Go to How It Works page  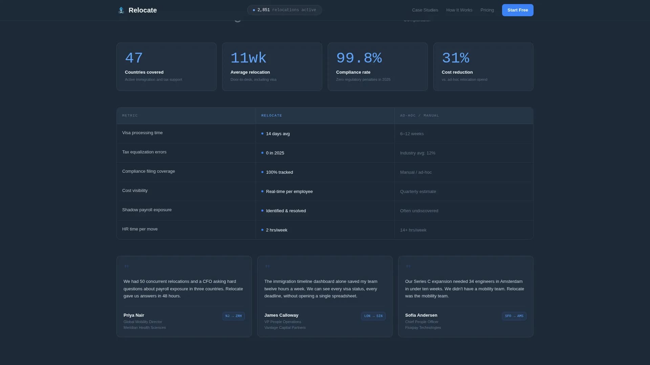pyautogui.click(x=459, y=10)
